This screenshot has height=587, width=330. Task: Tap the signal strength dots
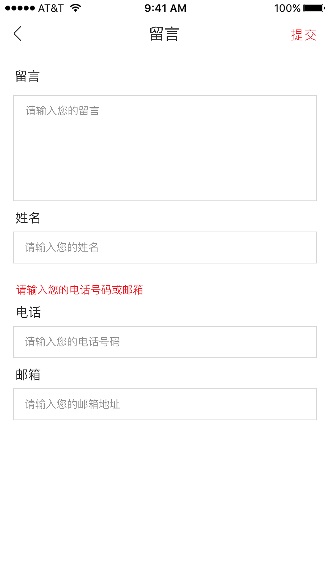20,8
